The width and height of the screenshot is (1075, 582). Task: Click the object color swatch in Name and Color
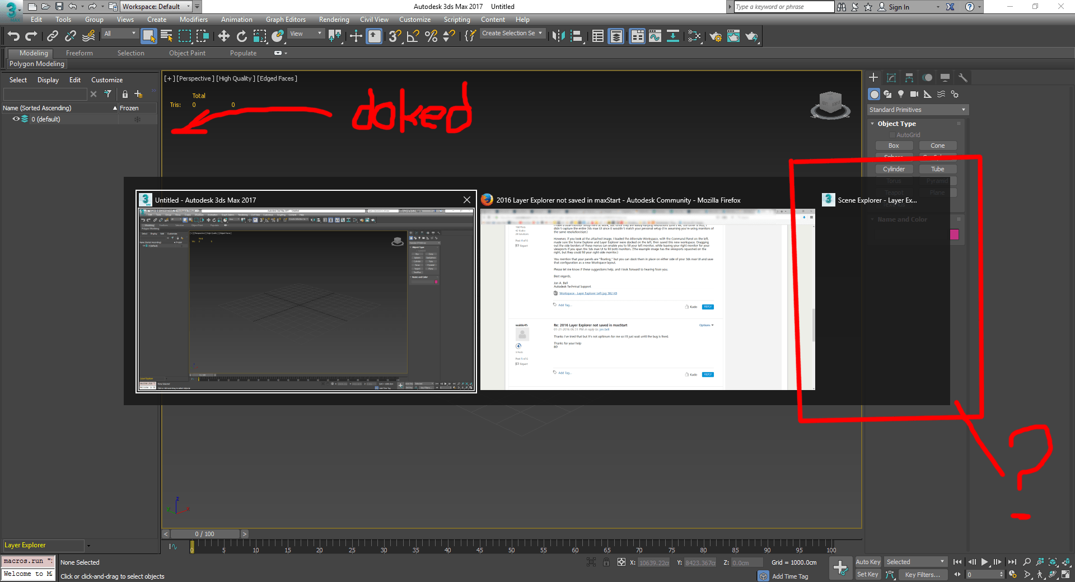(955, 234)
